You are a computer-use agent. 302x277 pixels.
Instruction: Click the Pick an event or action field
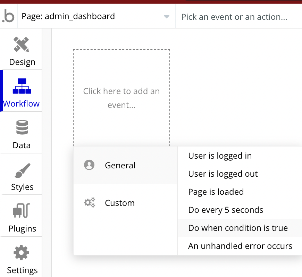[239, 17]
